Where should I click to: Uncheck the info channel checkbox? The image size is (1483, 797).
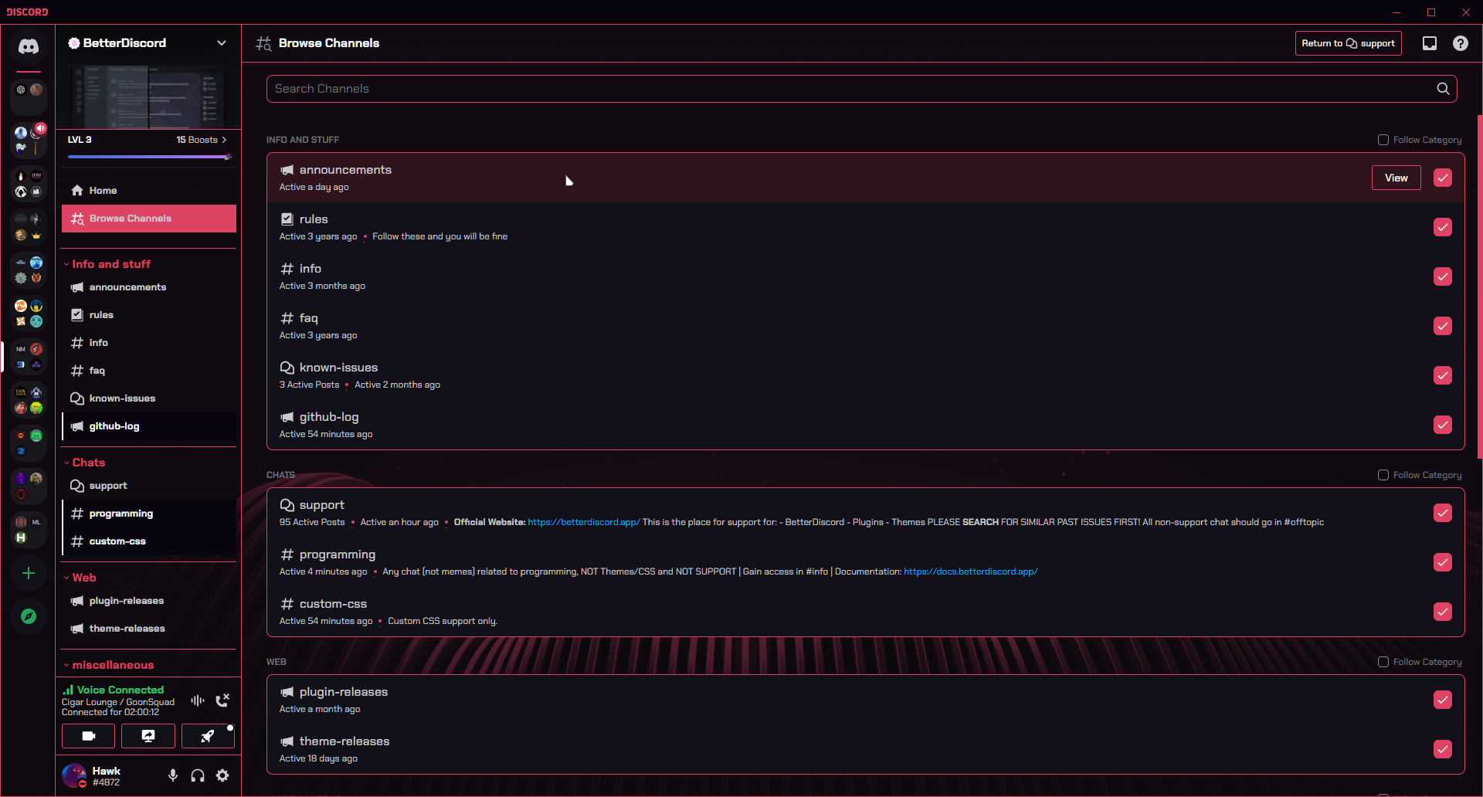[1443, 276]
